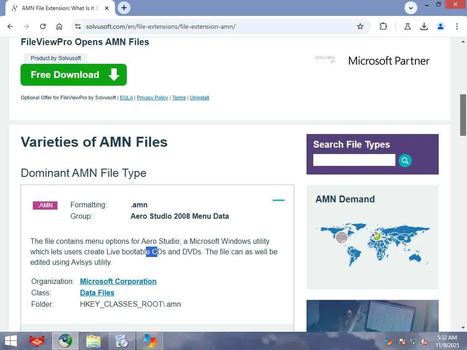Click the Free Download button
This screenshot has height=350, width=467.
coord(73,75)
